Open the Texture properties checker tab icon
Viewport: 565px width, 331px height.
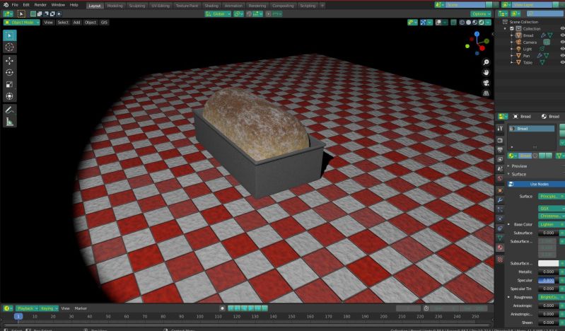tap(500, 260)
